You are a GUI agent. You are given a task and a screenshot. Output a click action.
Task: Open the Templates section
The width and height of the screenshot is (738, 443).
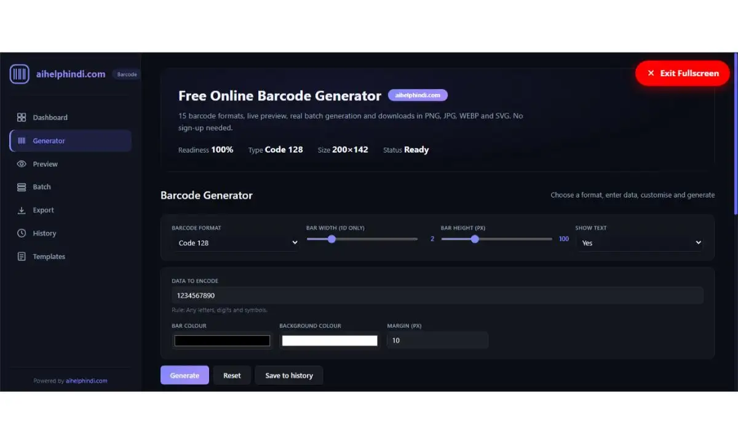tap(71, 257)
